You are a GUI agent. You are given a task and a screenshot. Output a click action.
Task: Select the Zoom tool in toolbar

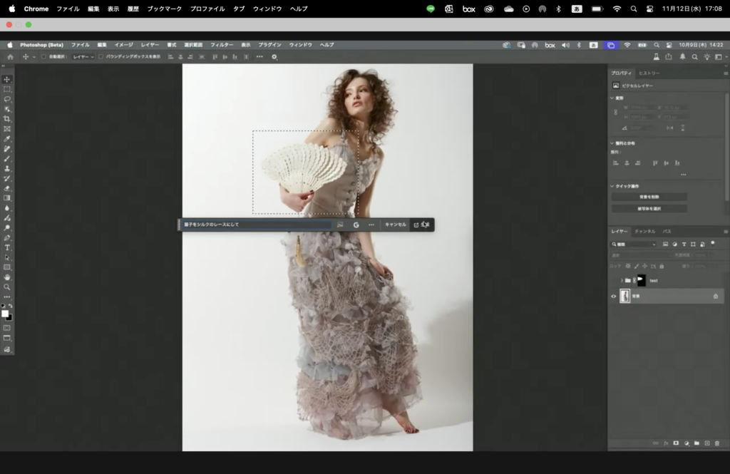(x=7, y=287)
